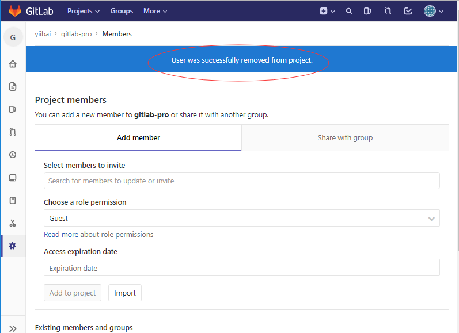Open the Repository file icon in sidebar
The width and height of the screenshot is (459, 333).
pyautogui.click(x=13, y=87)
